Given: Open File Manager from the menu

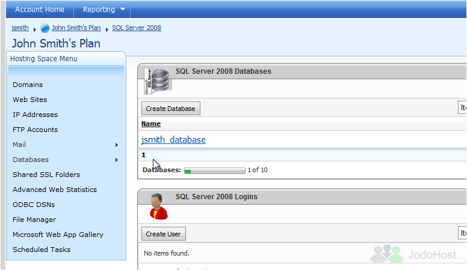Looking at the screenshot, I should (x=34, y=220).
